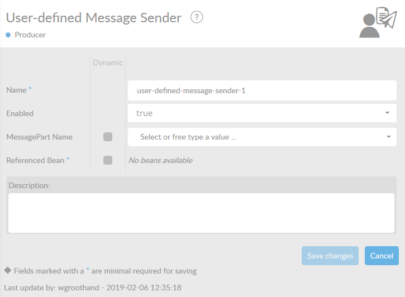Click the MessagePart Name label
The width and height of the screenshot is (405, 297).
pyautogui.click(x=39, y=137)
